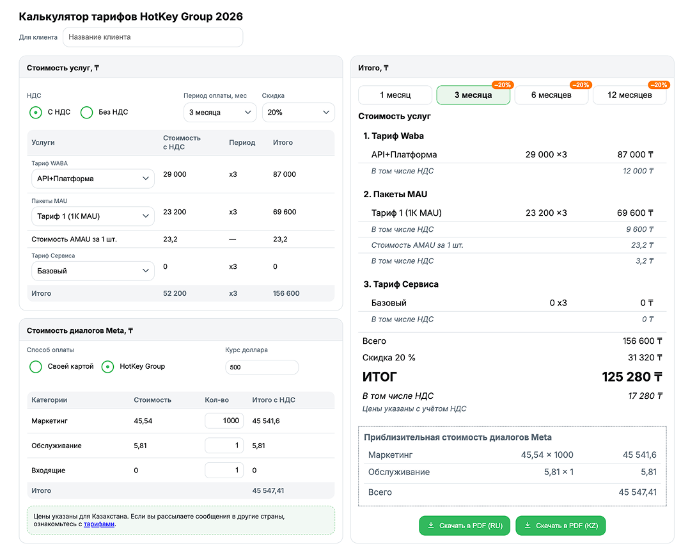Click 'Скачать в PDF (RU)' button
The width and height of the screenshot is (697, 548).
tap(464, 526)
